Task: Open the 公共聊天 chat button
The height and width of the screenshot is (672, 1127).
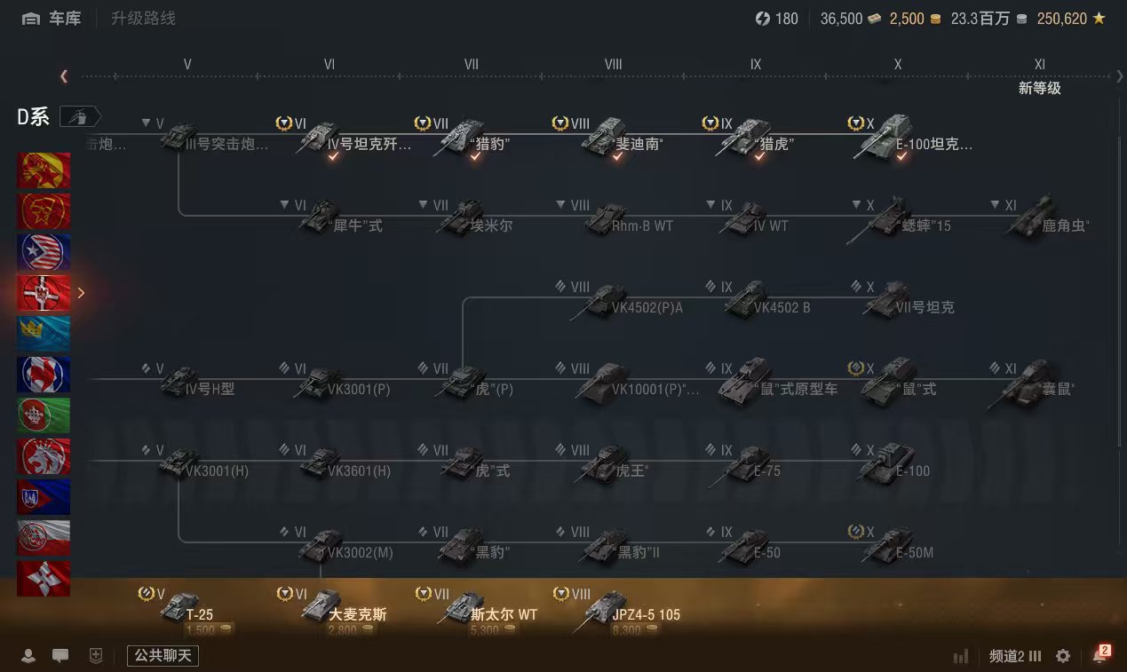Action: tap(163, 656)
